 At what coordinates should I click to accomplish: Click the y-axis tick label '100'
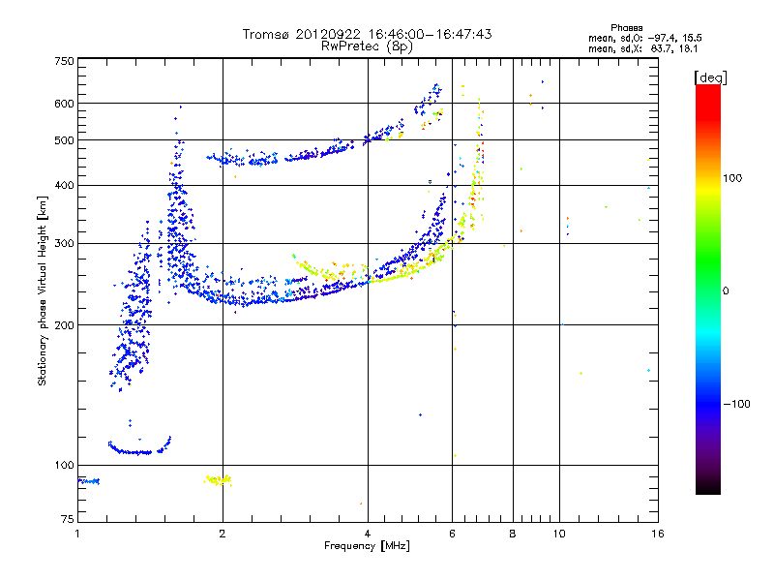click(64, 465)
